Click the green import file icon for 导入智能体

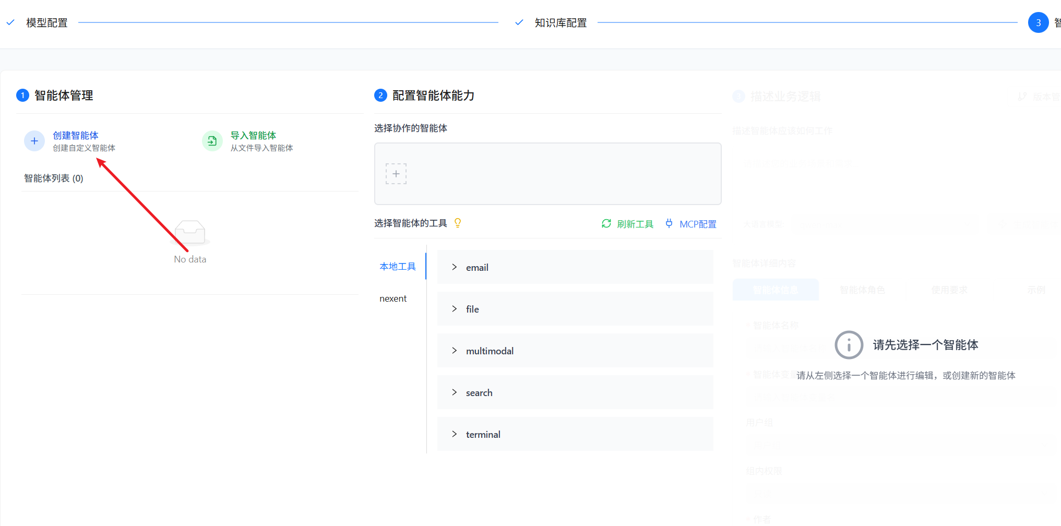click(212, 141)
